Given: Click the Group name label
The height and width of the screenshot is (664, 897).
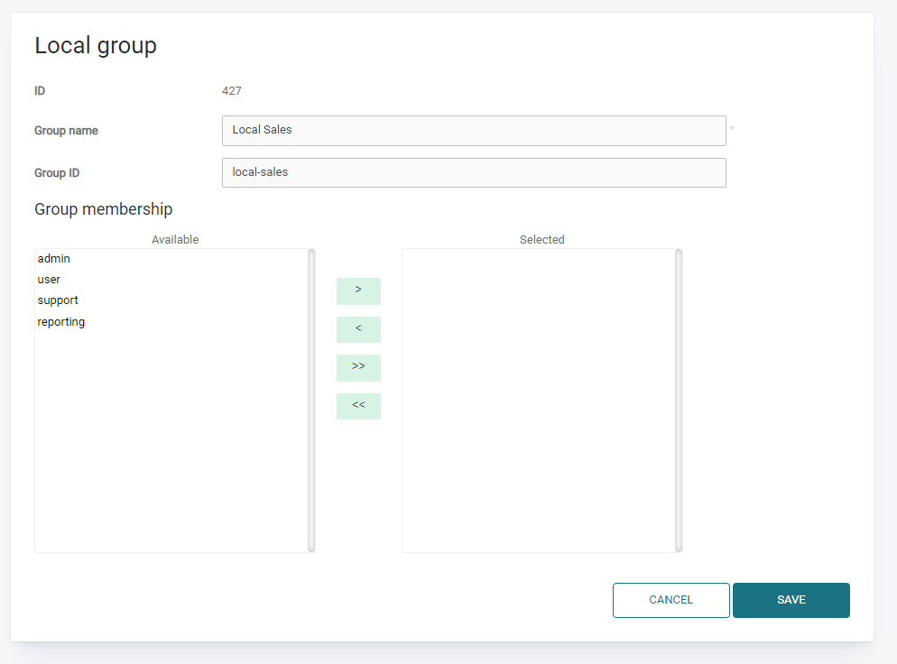Looking at the screenshot, I should [67, 131].
